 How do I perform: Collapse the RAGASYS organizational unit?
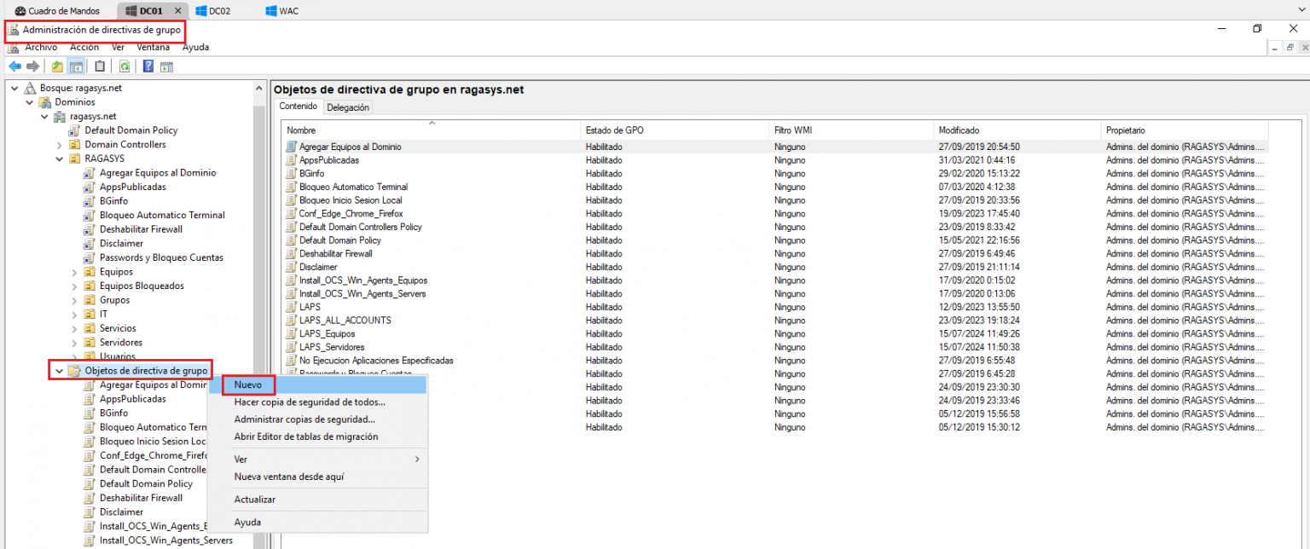pyautogui.click(x=60, y=159)
